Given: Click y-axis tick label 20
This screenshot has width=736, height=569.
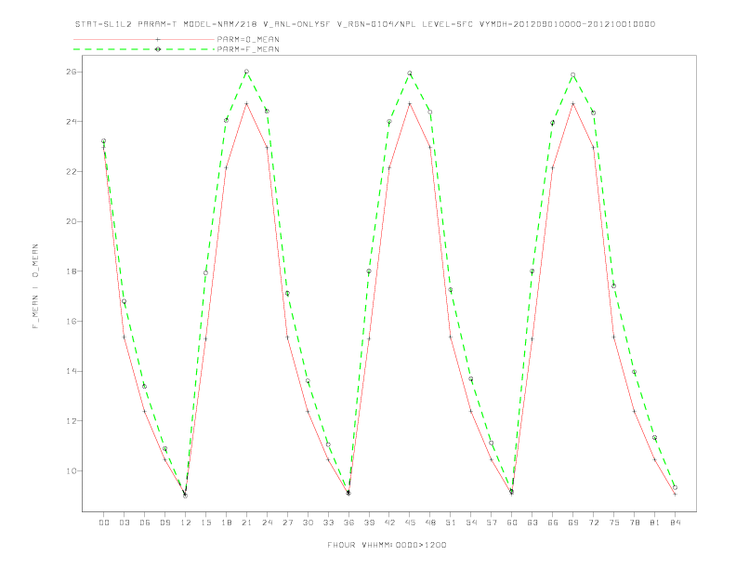Looking at the screenshot, I should pos(72,221).
